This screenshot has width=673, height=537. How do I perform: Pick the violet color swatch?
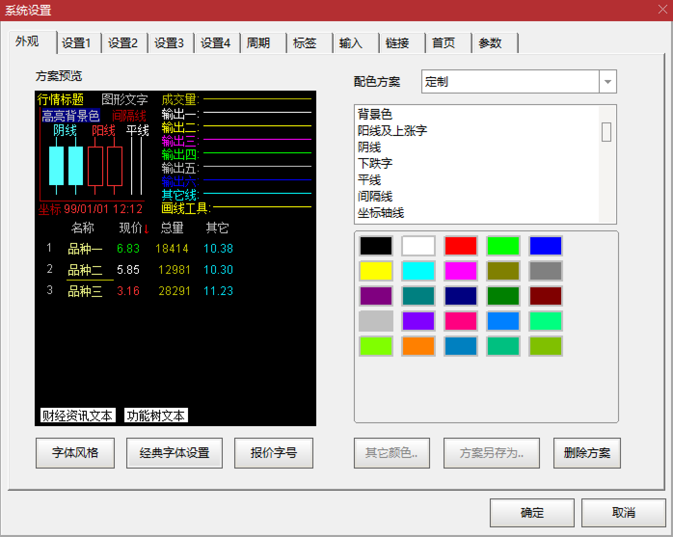[x=418, y=321]
